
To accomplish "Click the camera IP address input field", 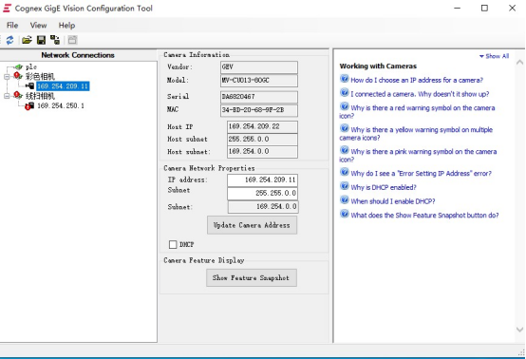I will (262, 180).
